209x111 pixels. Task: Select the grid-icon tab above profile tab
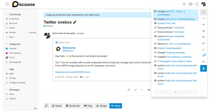click(204, 62)
